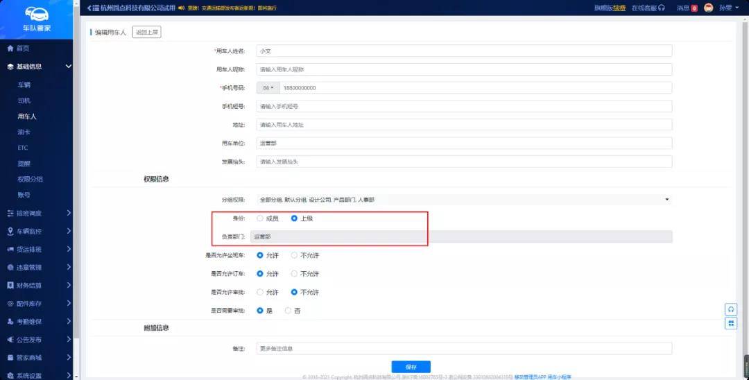This screenshot has height=380, width=749.
Task: Click the 保存 button
Action: 411,366
